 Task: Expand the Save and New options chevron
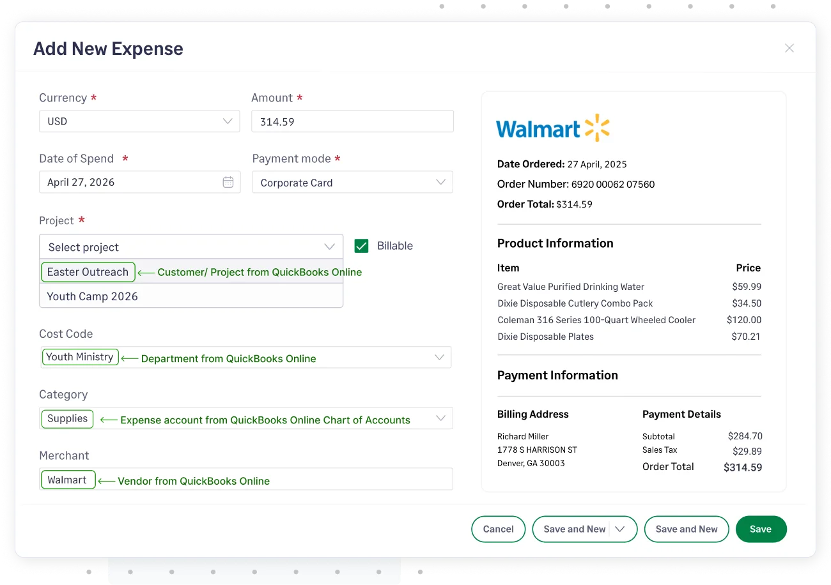(x=619, y=529)
